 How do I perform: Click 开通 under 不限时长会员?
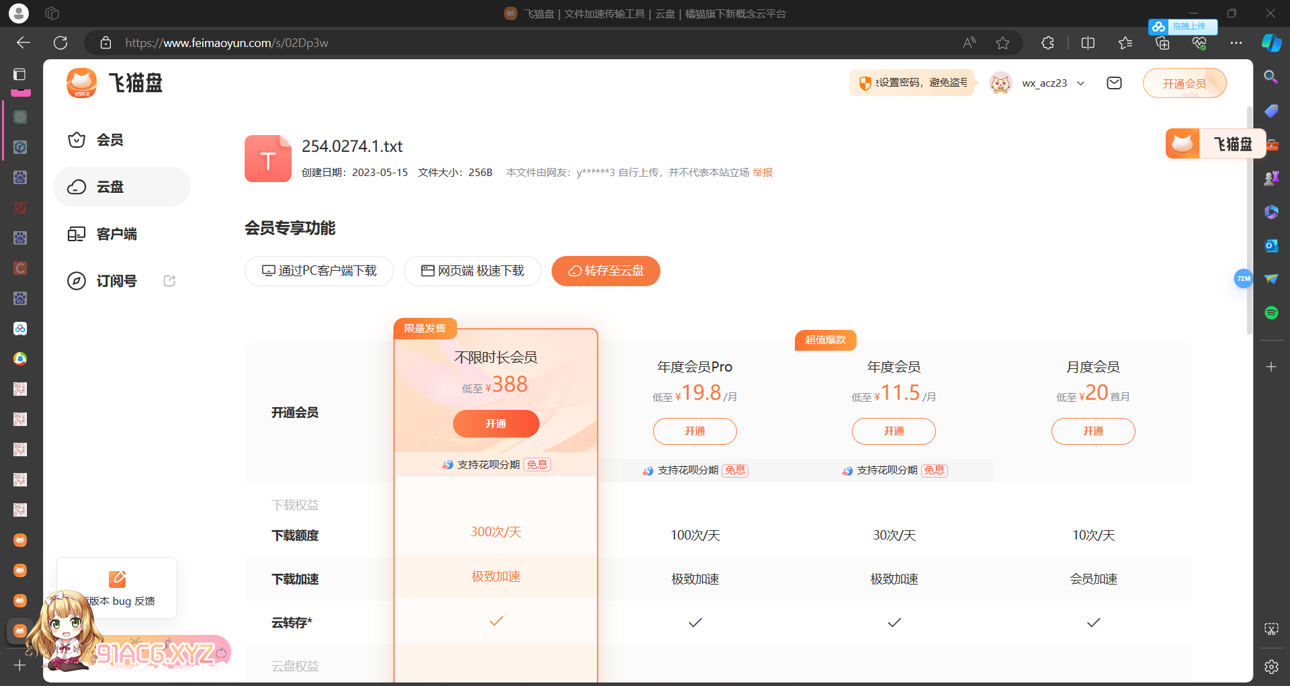click(x=496, y=424)
